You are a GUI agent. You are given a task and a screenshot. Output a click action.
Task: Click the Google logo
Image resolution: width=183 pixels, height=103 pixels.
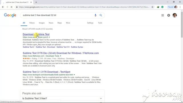10,15
